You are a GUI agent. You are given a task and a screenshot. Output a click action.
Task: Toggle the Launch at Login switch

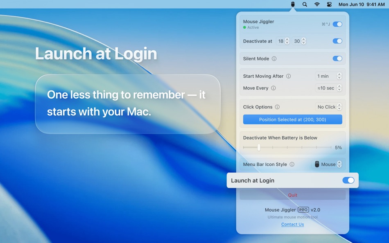tap(348, 180)
